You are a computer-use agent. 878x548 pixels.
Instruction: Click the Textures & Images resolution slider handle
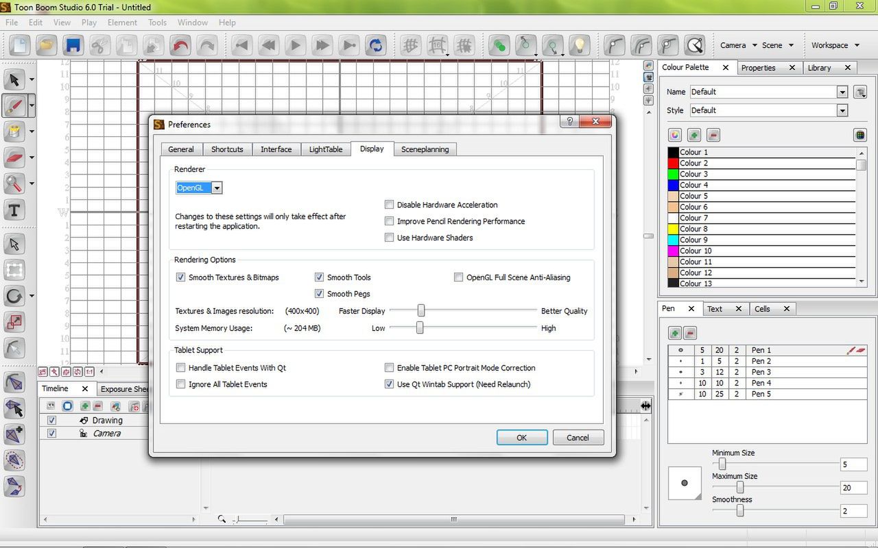[x=421, y=311]
